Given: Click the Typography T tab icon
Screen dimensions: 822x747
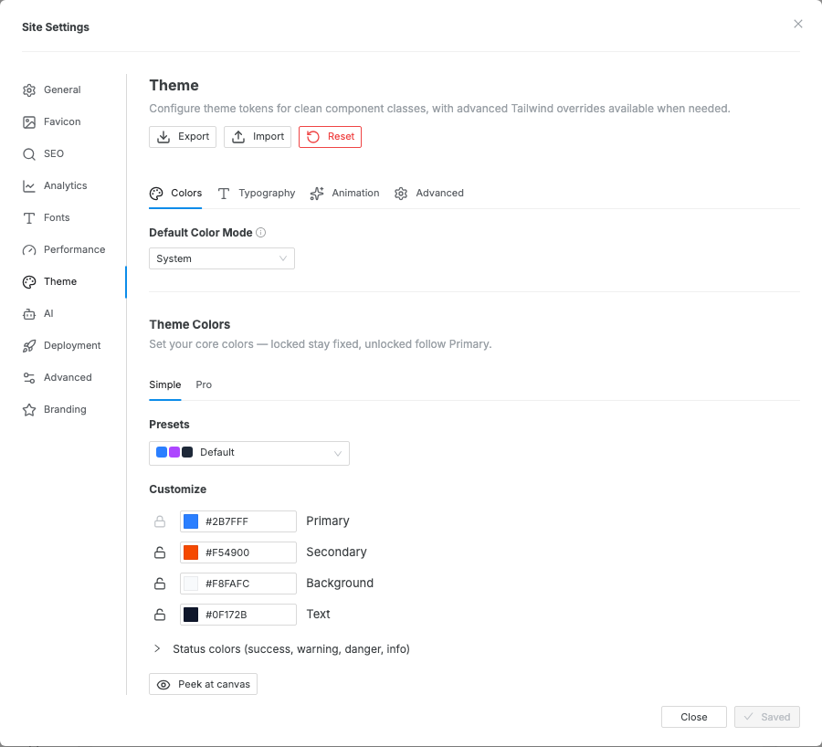Looking at the screenshot, I should (x=224, y=194).
